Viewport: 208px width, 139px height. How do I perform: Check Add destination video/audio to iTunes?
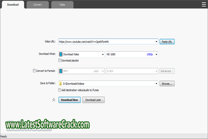60,90
